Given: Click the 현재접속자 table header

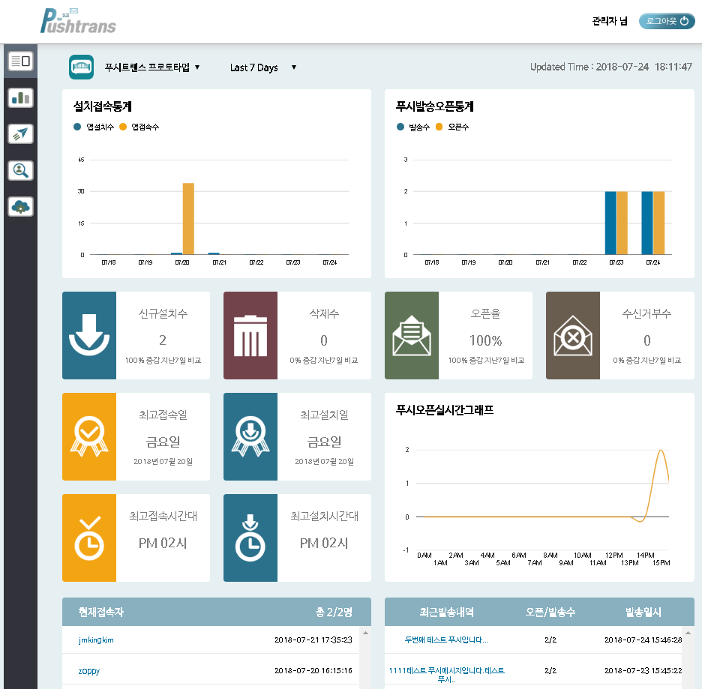Looking at the screenshot, I should 100,612.
